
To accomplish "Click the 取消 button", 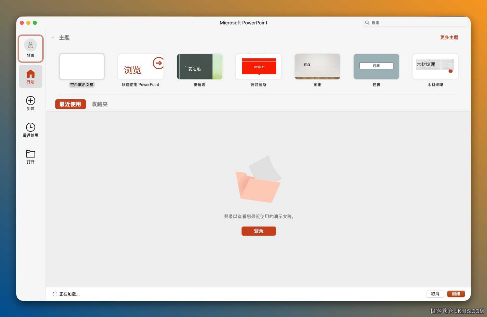I will click(x=435, y=294).
